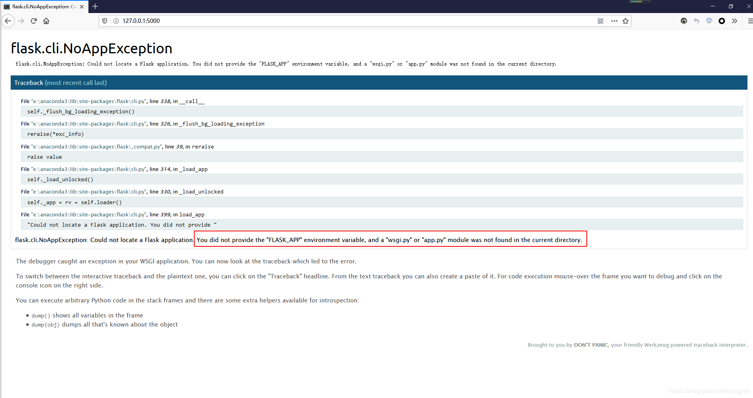Click the 'debugger caught an exception' paragraph
753x398 pixels.
tap(186, 261)
